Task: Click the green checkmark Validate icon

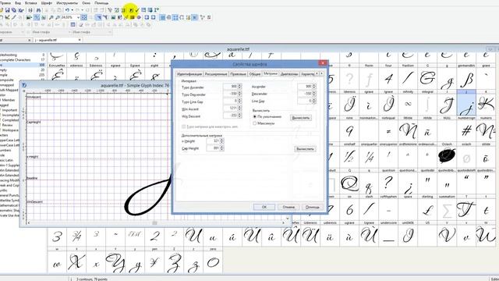Action: click(137, 10)
